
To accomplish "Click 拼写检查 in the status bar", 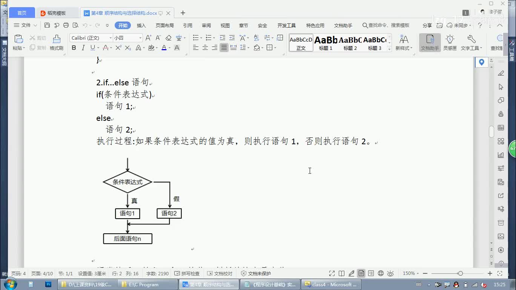I will click(x=187, y=273).
